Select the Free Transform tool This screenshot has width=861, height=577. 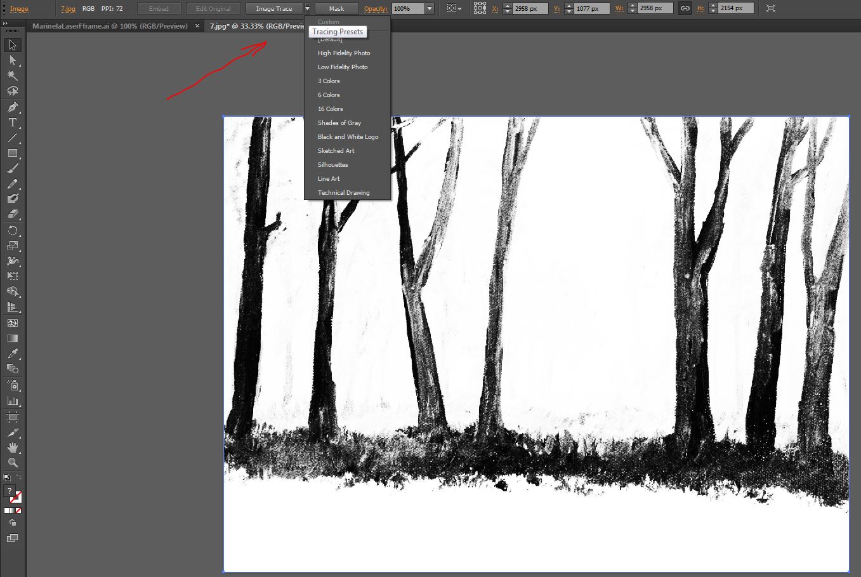pyautogui.click(x=13, y=276)
